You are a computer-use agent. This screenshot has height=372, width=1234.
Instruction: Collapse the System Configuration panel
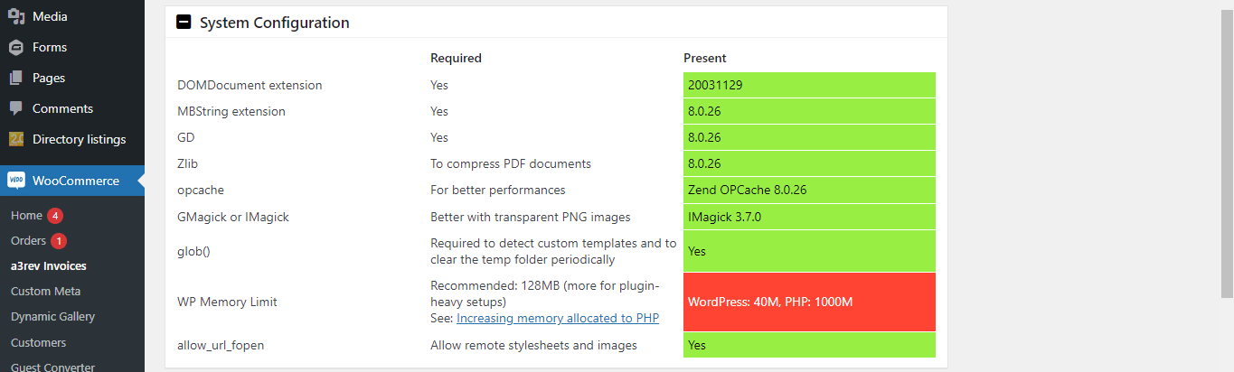tap(184, 23)
